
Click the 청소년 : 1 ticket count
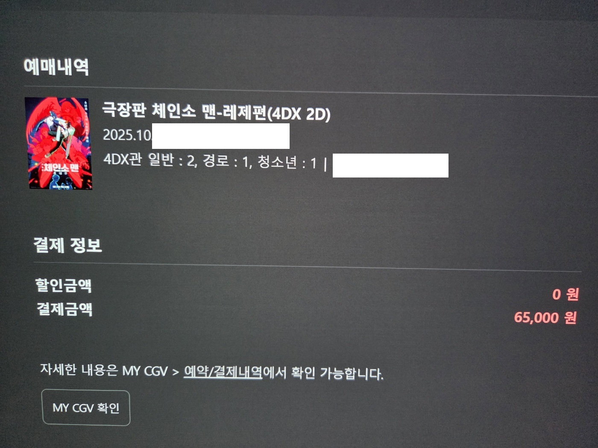pos(287,163)
